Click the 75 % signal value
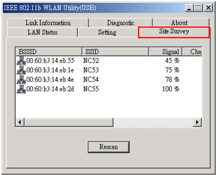This screenshot has height=175, width=216. tap(172, 70)
